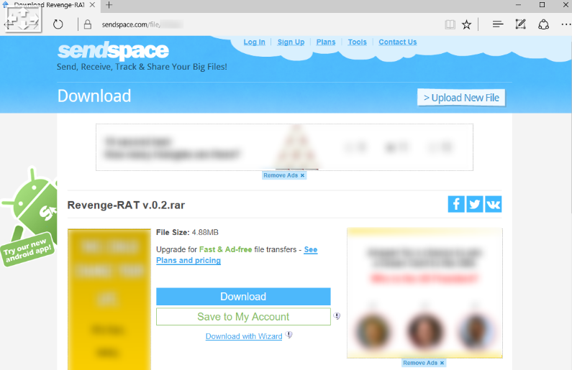Make a web note with pen icon

pos(520,24)
